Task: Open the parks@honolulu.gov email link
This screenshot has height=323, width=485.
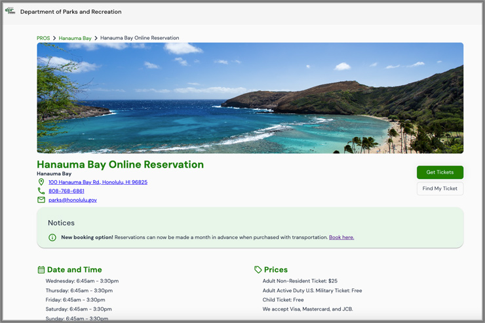Action: click(73, 200)
